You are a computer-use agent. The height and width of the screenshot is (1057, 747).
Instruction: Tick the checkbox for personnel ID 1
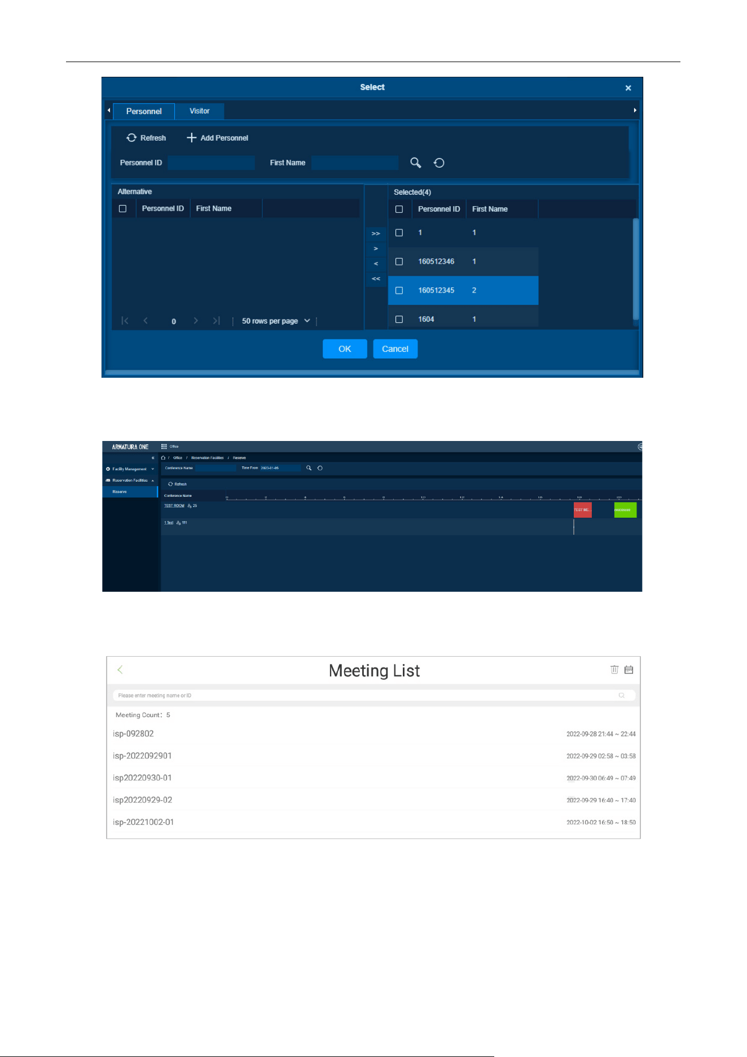coord(399,233)
